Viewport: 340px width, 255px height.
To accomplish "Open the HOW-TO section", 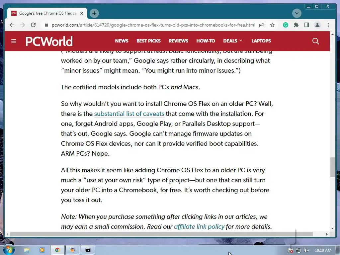I will (x=206, y=41).
